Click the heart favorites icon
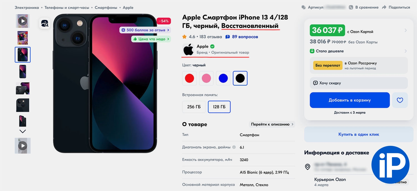This screenshot has height=191, width=417. point(400,100)
